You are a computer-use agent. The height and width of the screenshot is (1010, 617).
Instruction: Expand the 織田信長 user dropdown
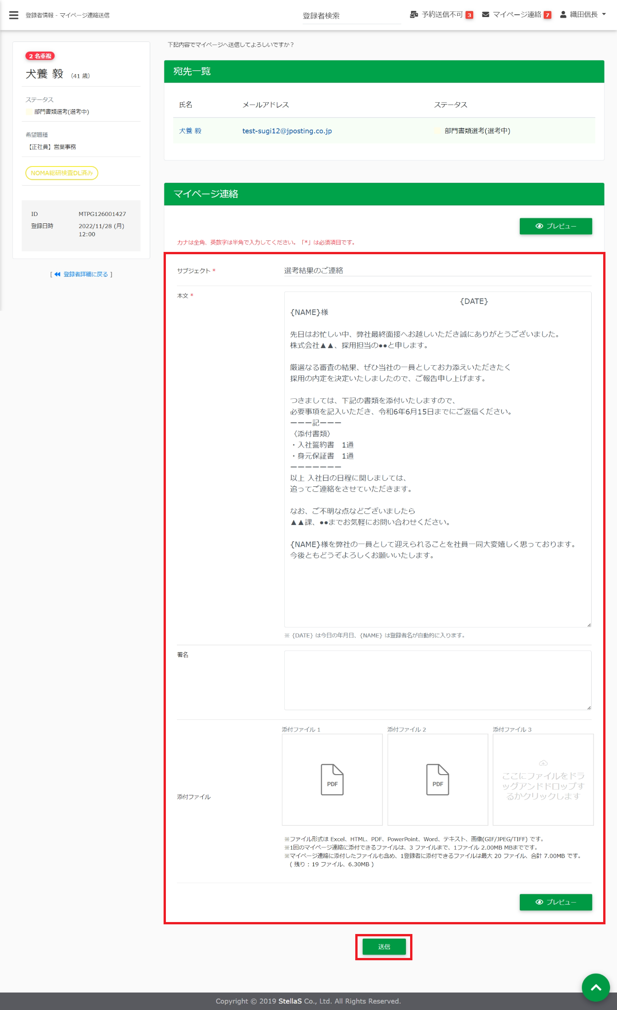583,15
